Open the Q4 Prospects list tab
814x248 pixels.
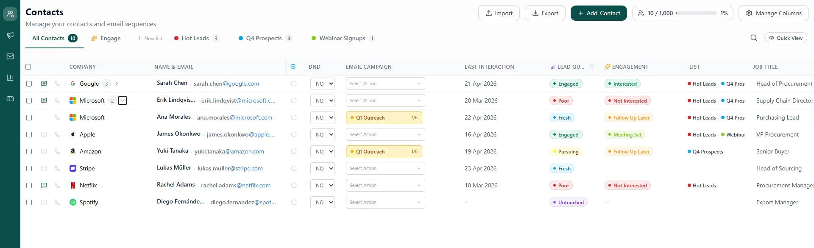pyautogui.click(x=264, y=39)
